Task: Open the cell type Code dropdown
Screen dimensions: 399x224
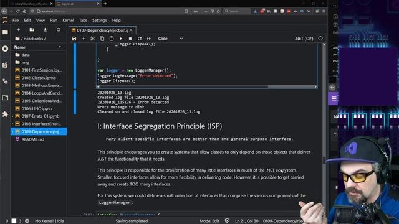Action: pos(170,39)
